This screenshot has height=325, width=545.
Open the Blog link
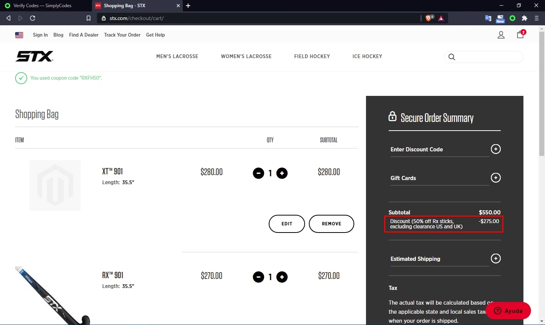point(58,35)
